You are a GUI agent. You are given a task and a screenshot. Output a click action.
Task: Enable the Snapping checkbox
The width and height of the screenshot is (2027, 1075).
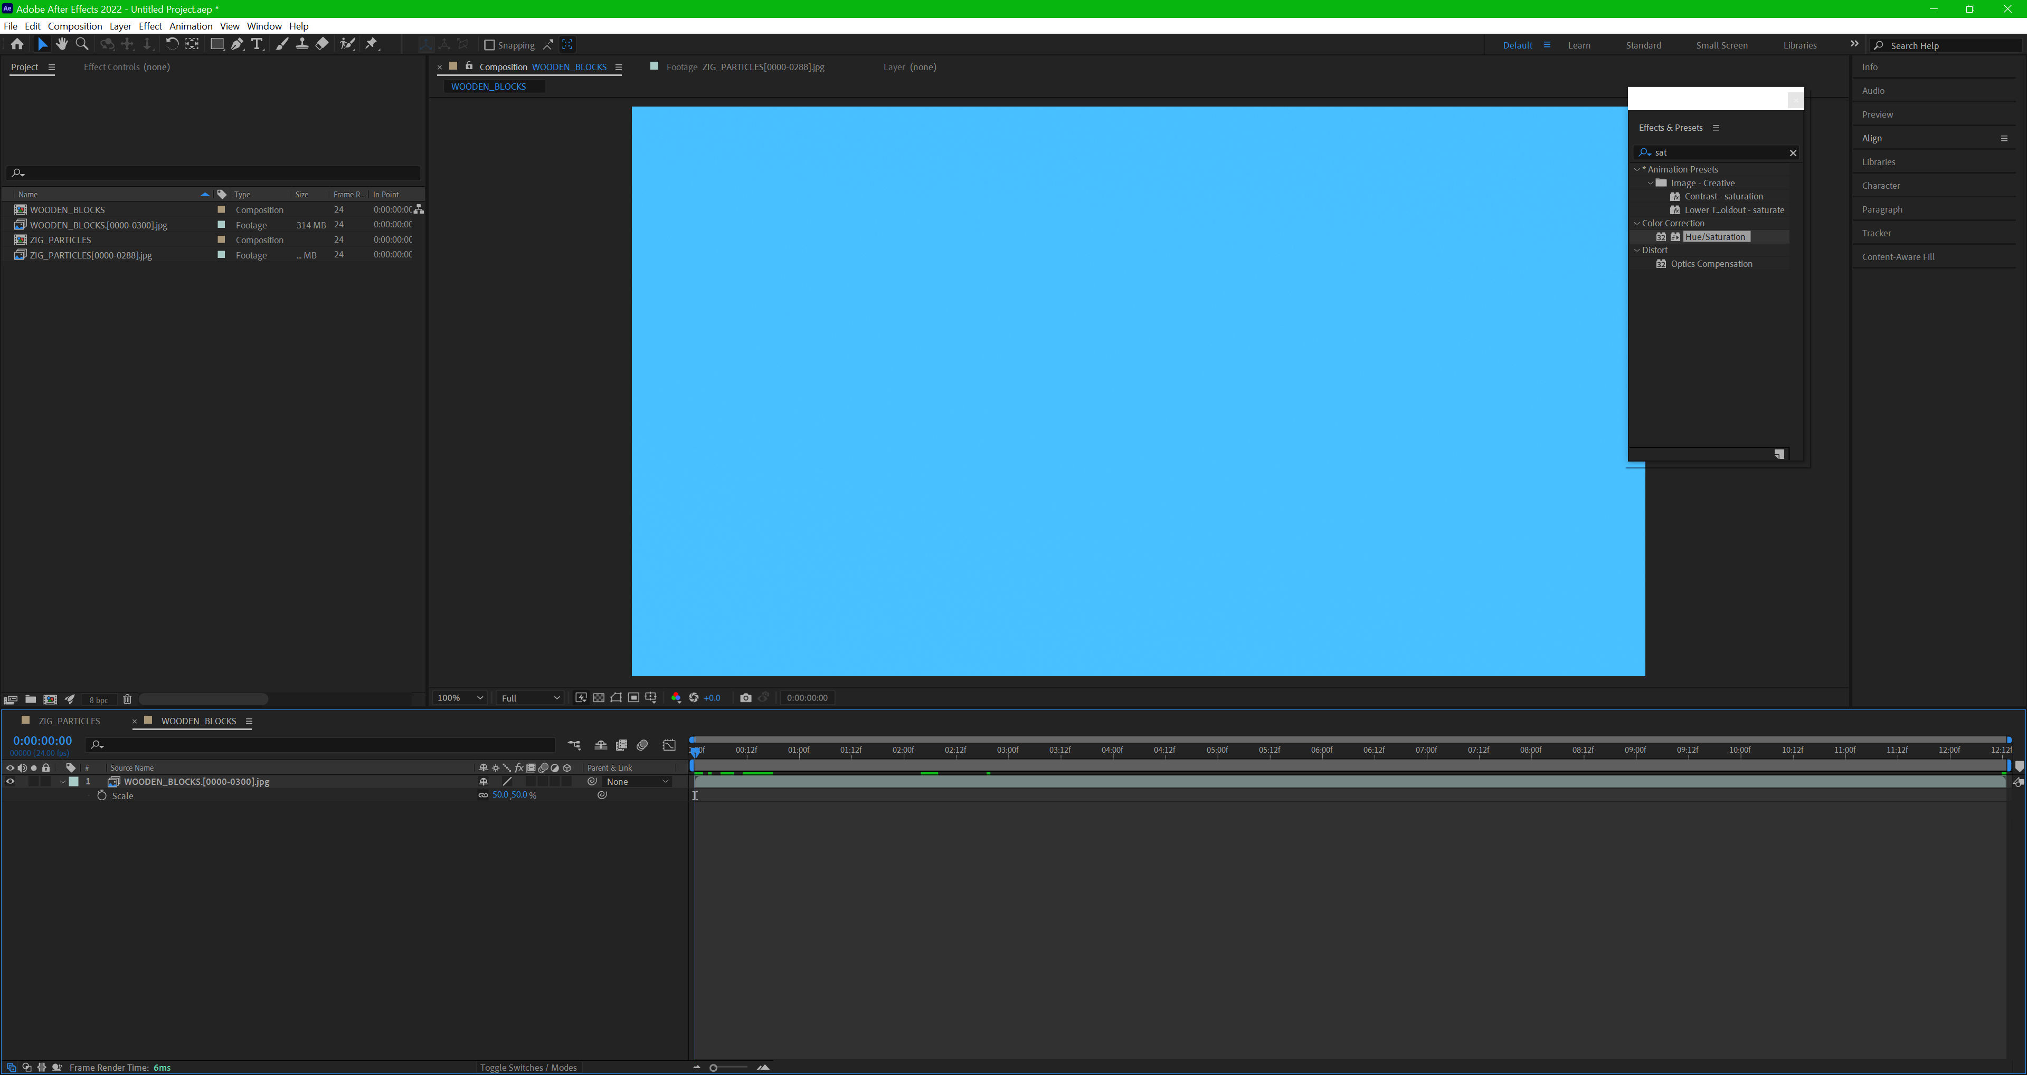click(x=489, y=45)
